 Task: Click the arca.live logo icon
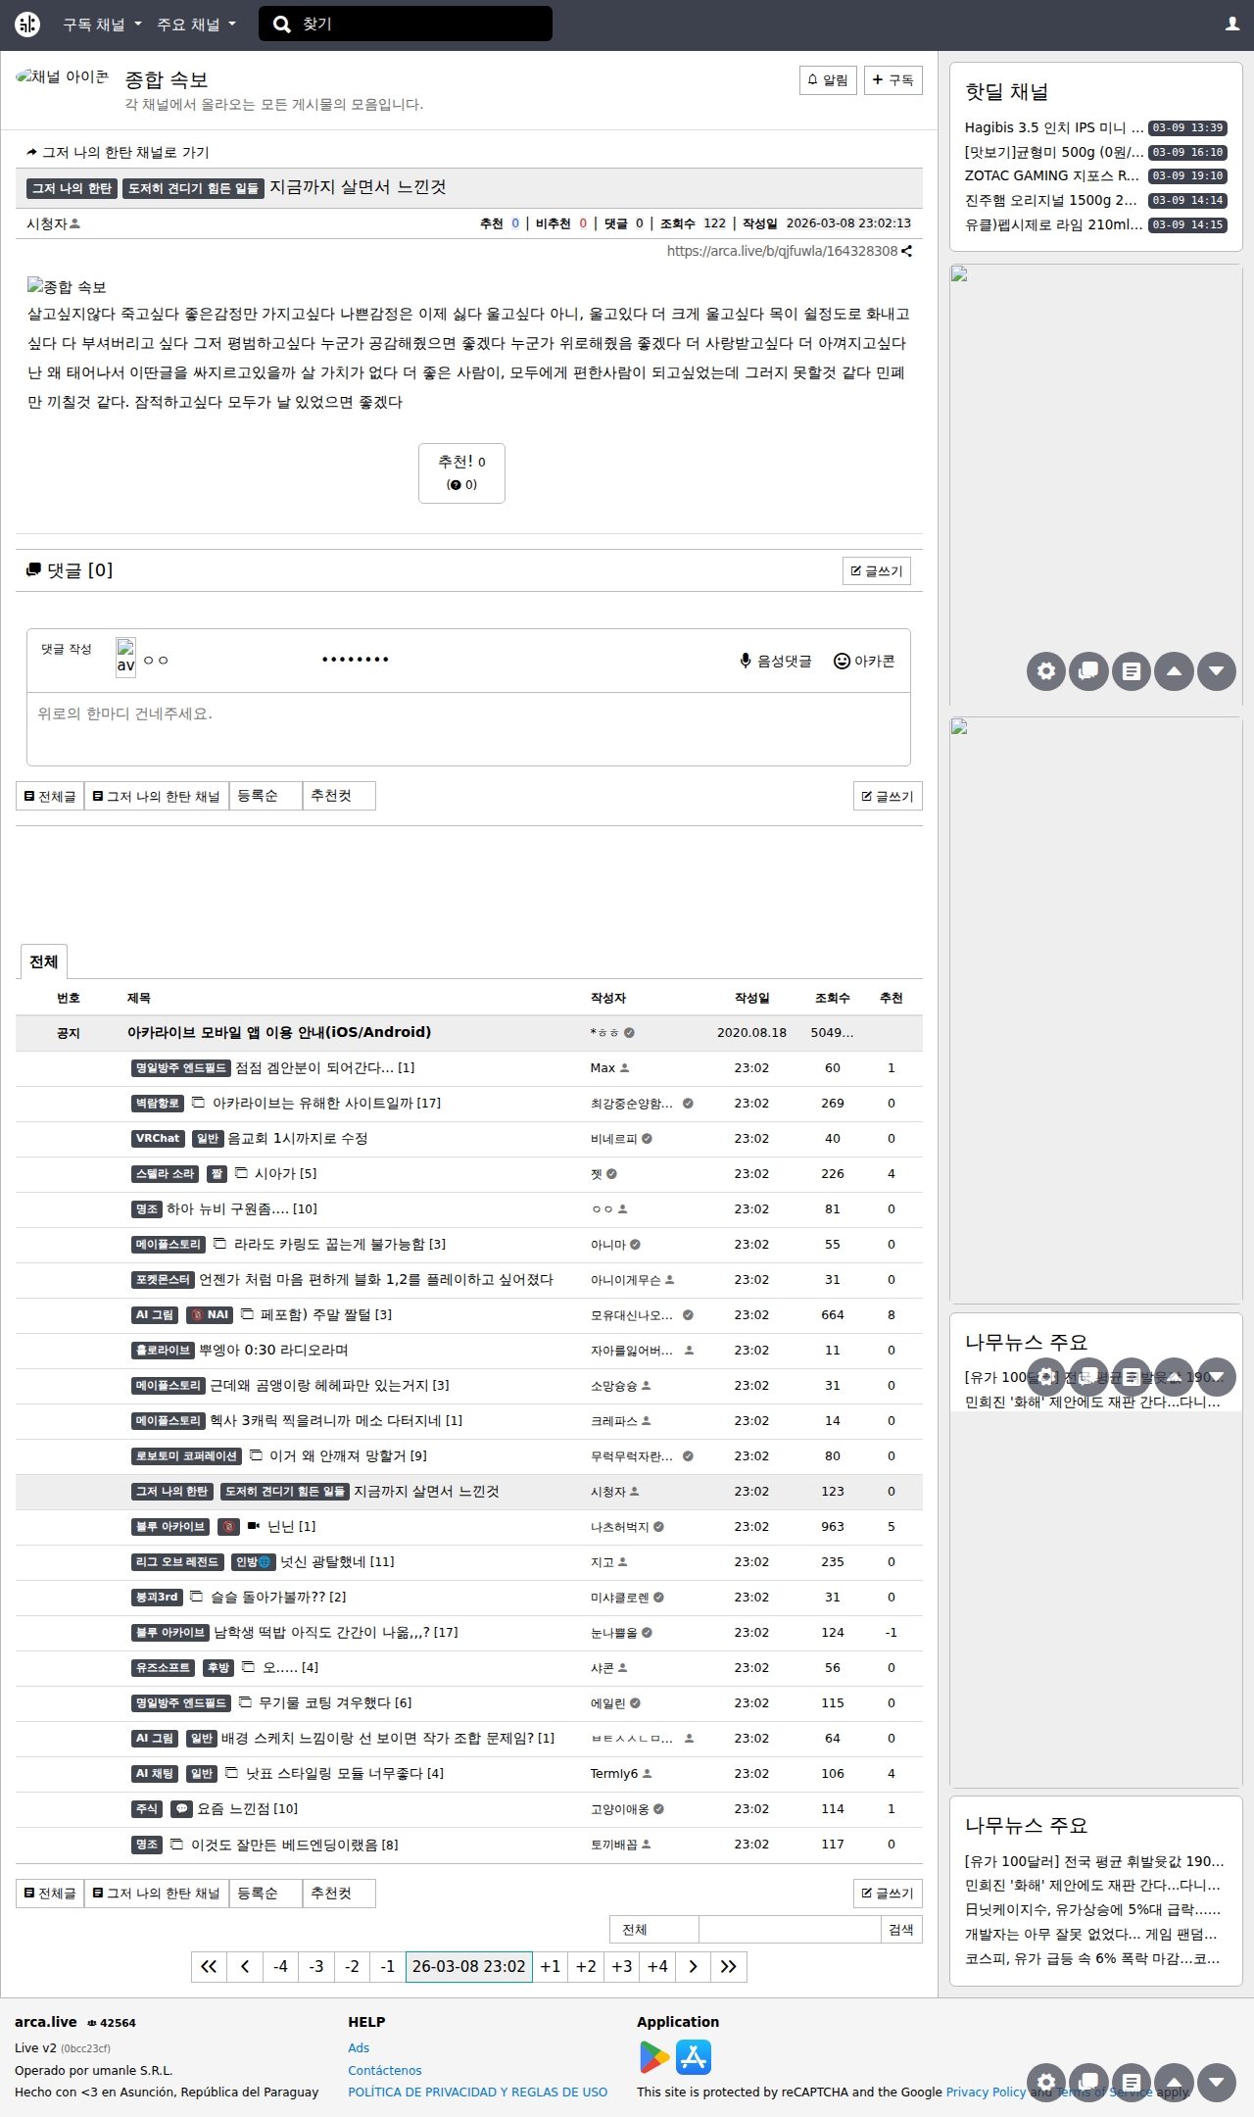click(x=27, y=25)
